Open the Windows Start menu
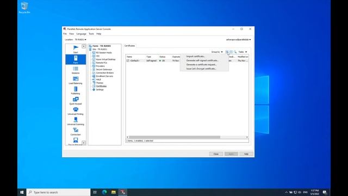Screen dimensions: 348x196 [22, 192]
